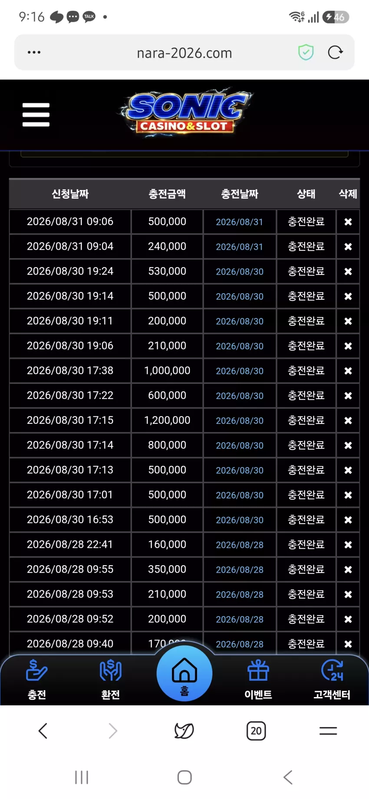Go to the 홈 home button

tap(184, 673)
